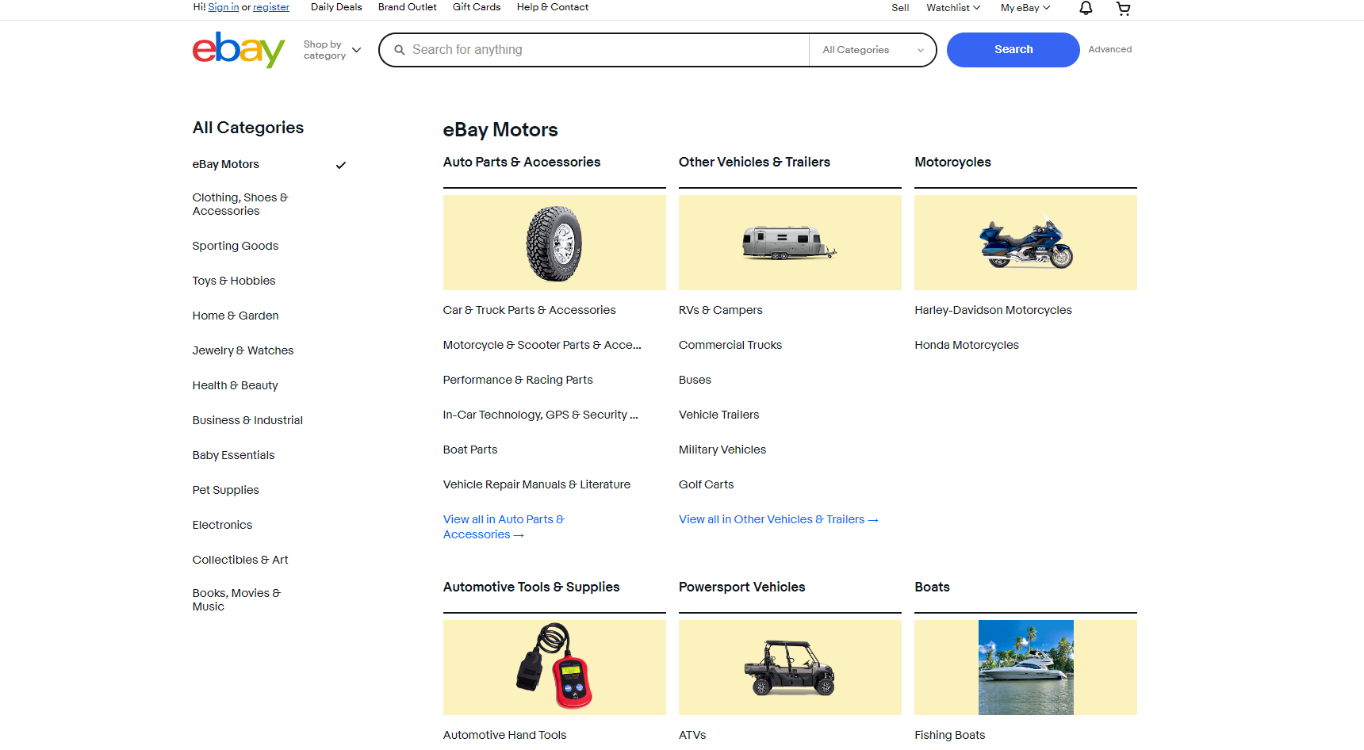Screen dimensions: 1364x750
Task: View the shopping cart
Action: (1123, 8)
